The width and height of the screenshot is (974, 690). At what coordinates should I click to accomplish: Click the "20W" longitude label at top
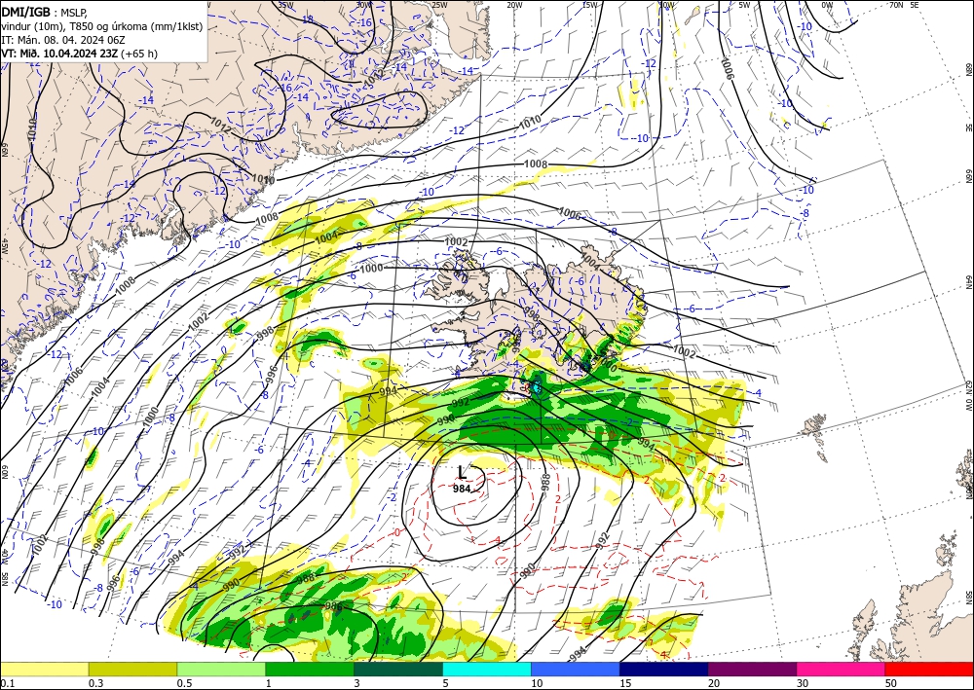[x=514, y=5]
